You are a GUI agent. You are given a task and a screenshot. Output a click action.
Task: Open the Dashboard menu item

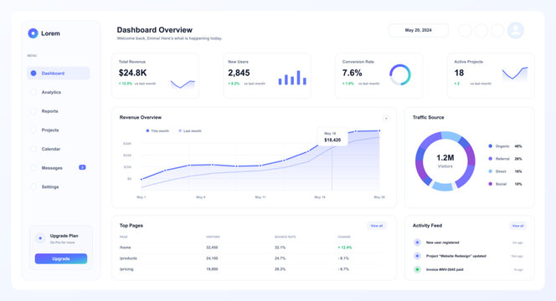(x=58, y=74)
